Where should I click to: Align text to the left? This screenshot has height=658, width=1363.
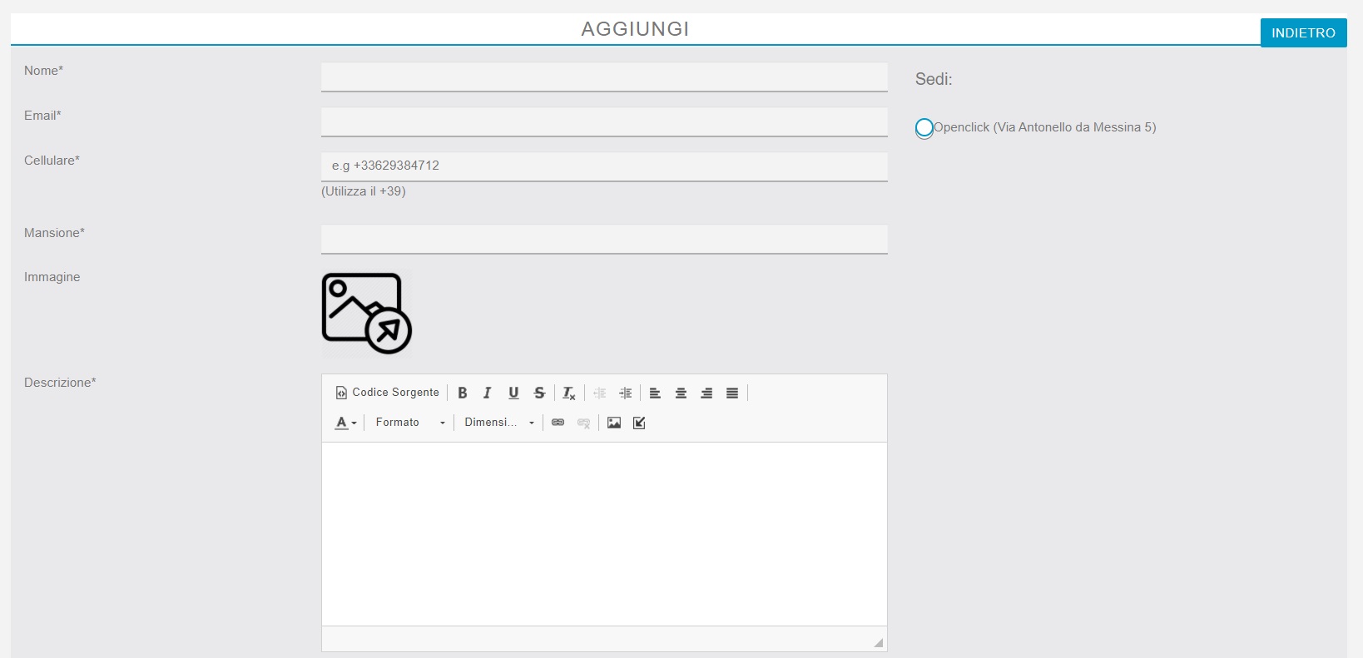click(655, 393)
